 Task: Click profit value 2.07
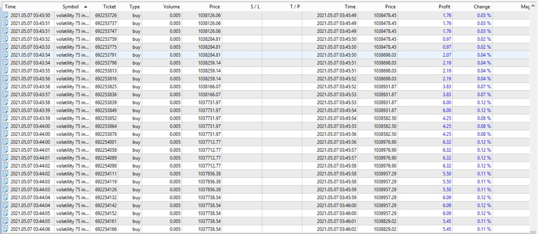click(446, 55)
